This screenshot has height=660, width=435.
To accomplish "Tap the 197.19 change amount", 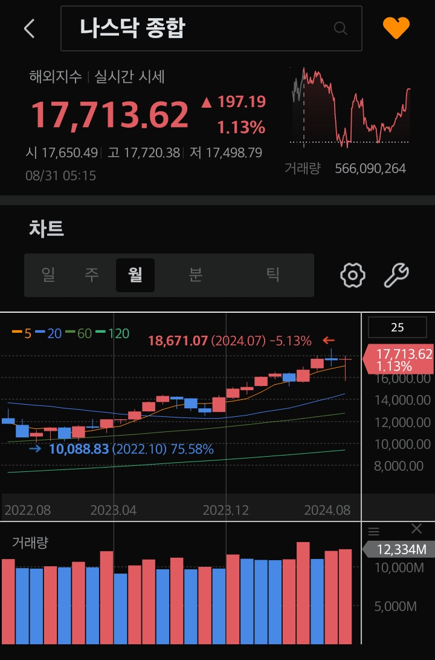I will point(242,102).
